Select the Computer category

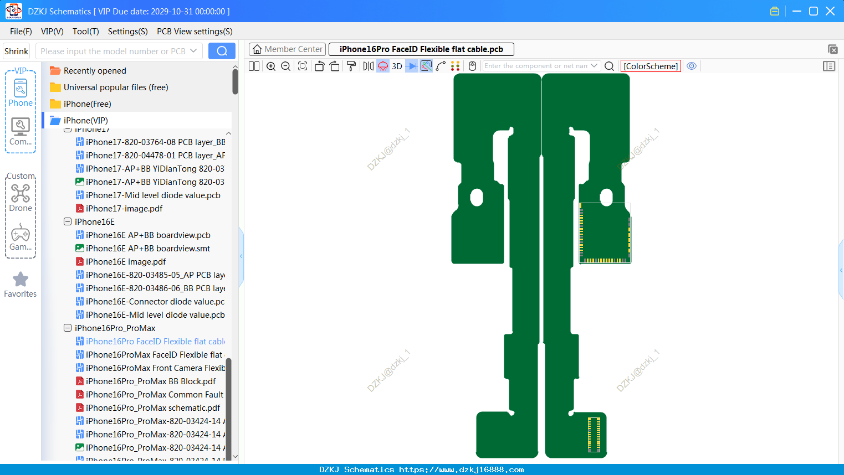coord(21,132)
